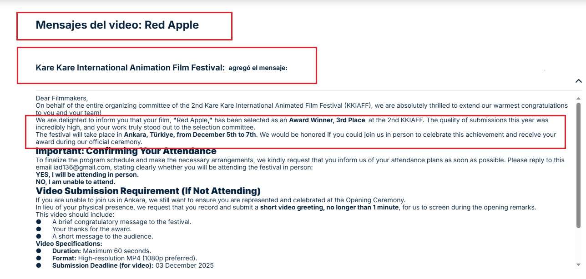Click the bullet before "Duration: Maximum 60 seconds"

[x=39, y=251]
